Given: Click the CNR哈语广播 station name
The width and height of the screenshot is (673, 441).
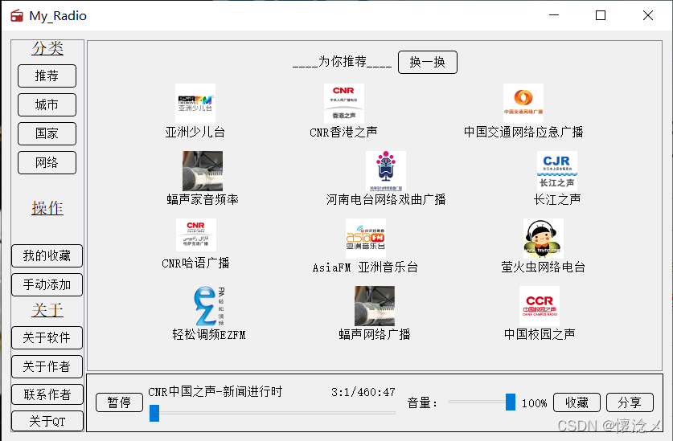Looking at the screenshot, I should (x=195, y=263).
